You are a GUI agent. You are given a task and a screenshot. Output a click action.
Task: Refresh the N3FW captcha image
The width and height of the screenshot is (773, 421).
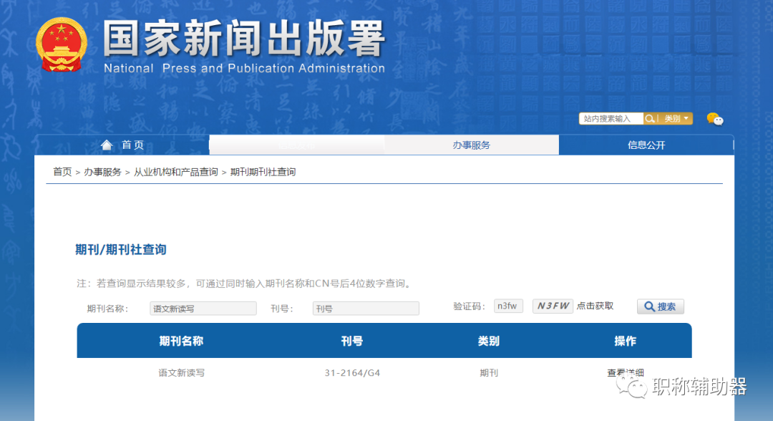tap(553, 306)
